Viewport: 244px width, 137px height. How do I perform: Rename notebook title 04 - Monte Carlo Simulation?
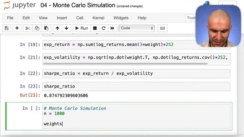tap(78, 5)
